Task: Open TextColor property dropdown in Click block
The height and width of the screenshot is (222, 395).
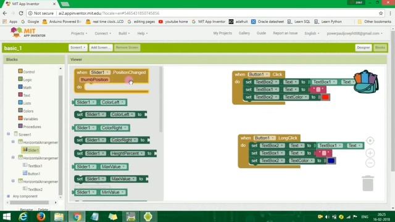Action: 296,97
